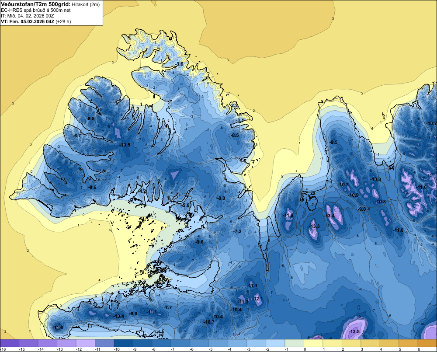Click the title "Veðurstofan/T2m 500grid" text
This screenshot has width=437, height=352.
[35, 4]
